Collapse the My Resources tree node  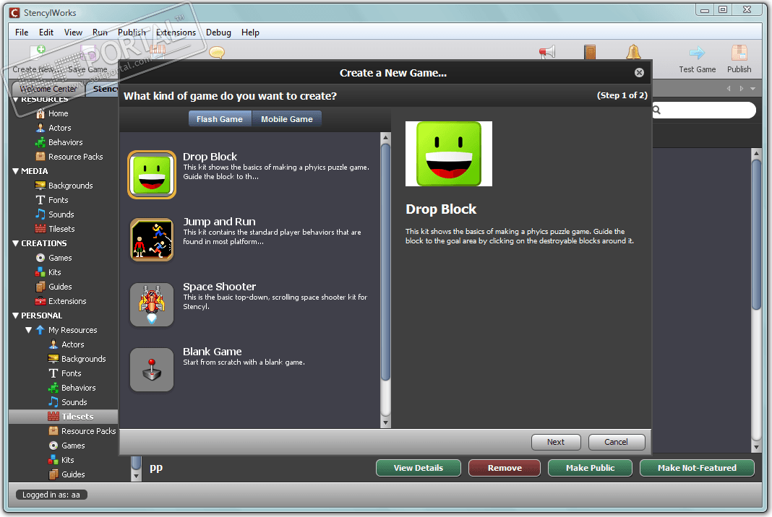click(x=29, y=330)
